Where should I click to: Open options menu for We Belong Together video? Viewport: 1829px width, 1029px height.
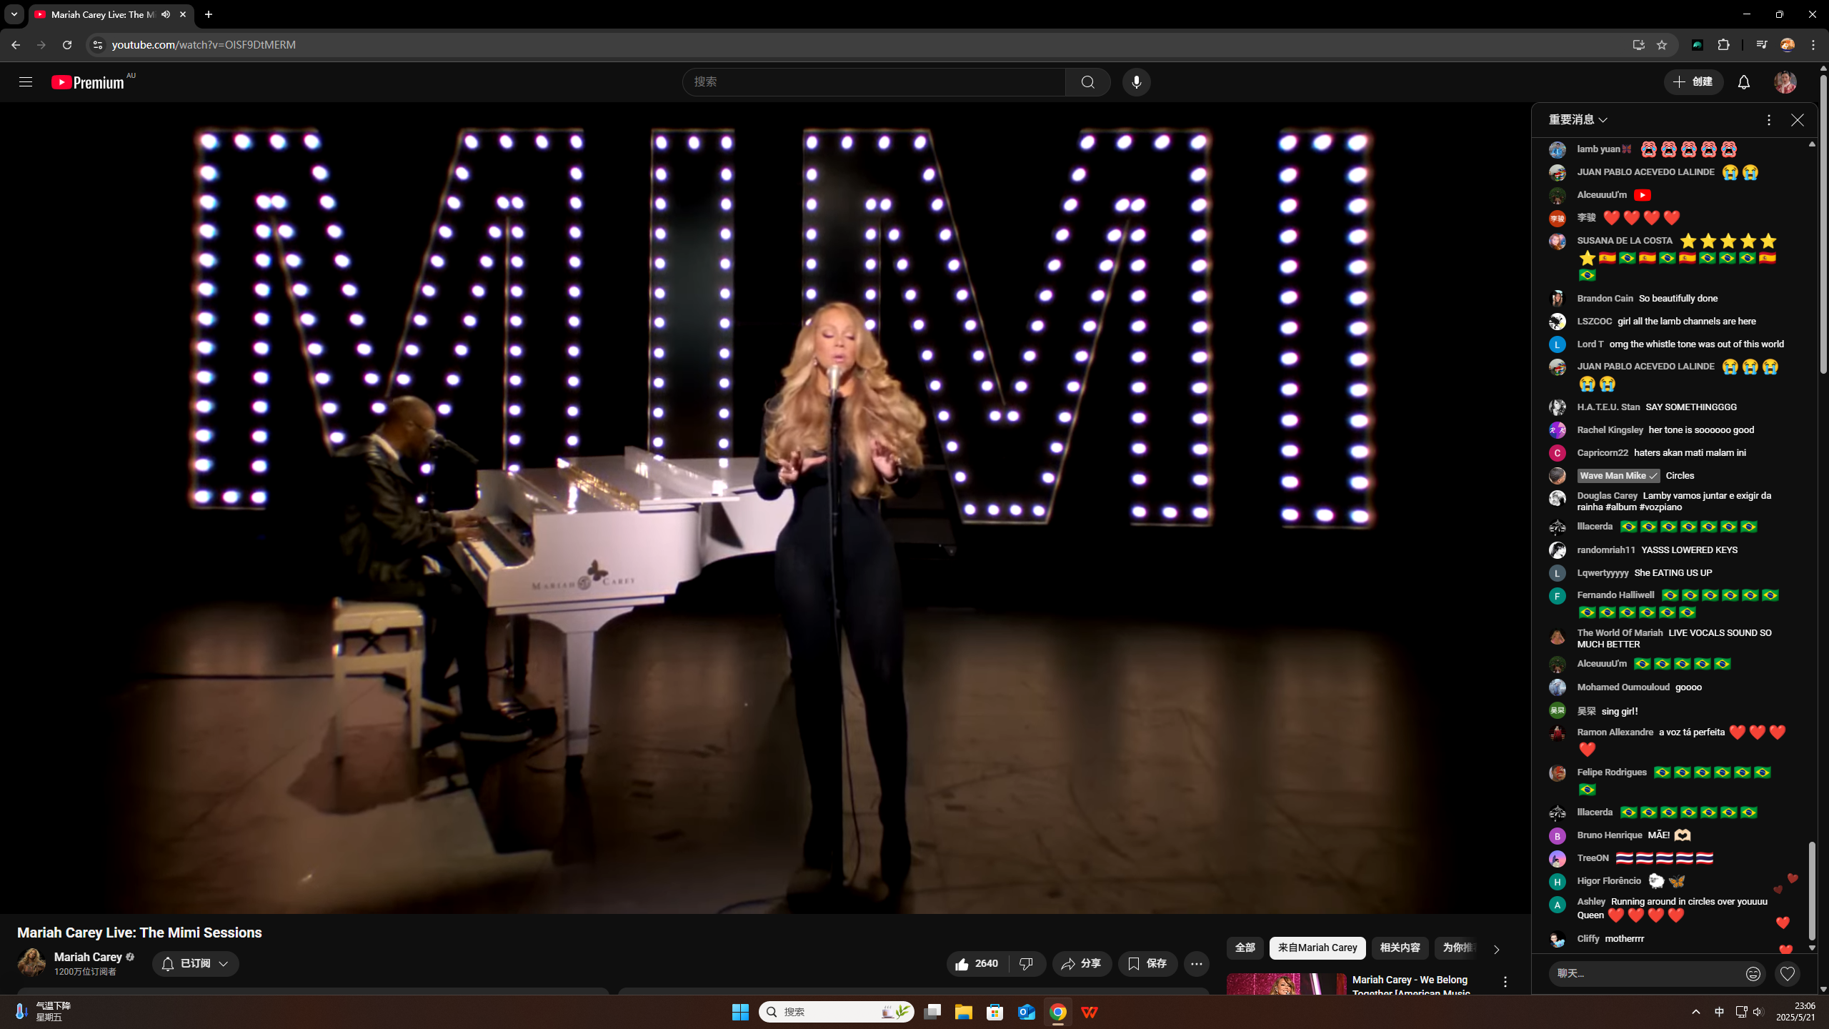(x=1505, y=983)
